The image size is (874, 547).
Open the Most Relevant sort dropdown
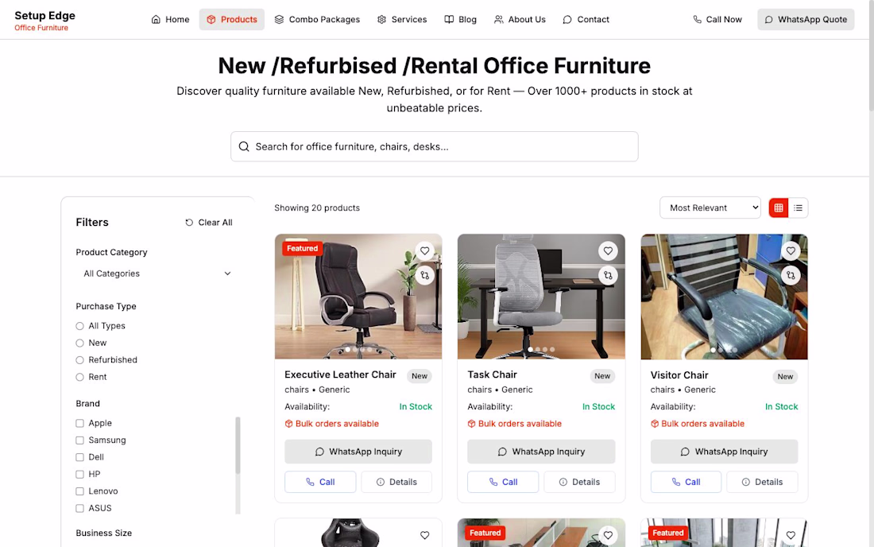[710, 208]
